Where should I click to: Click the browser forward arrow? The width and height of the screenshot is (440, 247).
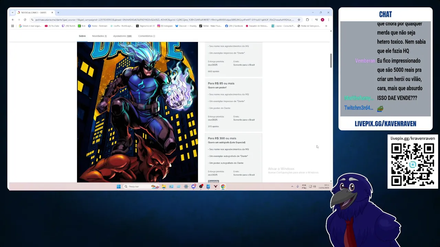click(x=19, y=20)
